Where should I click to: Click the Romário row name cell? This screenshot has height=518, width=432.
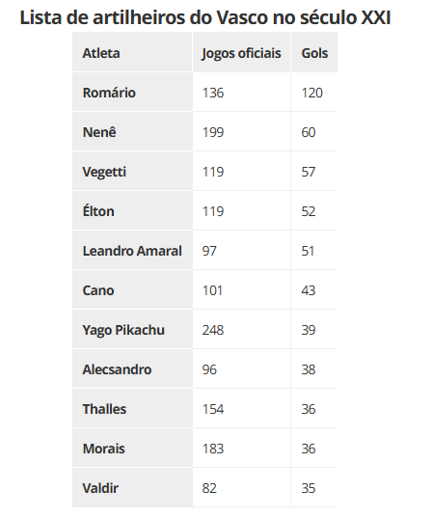132,93
